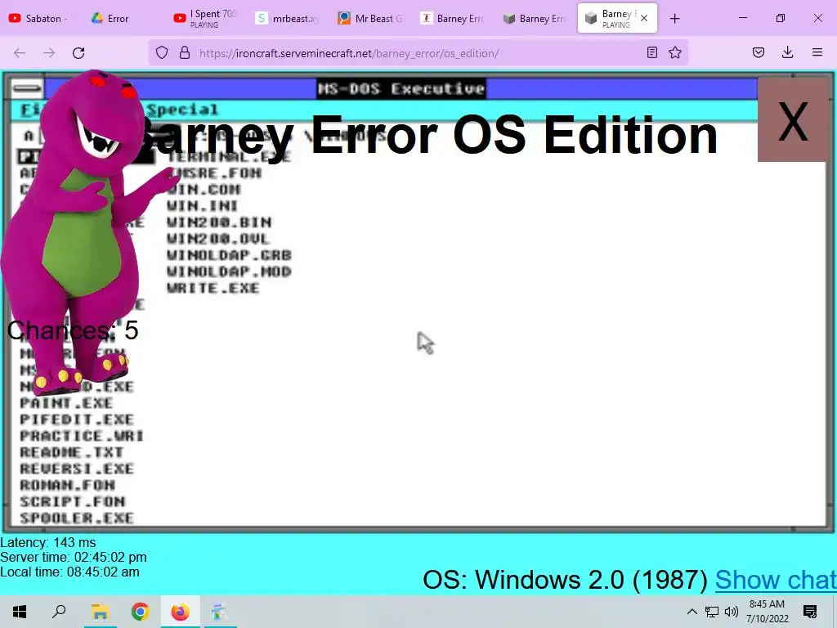Reload the page with the refresh icon

coord(78,53)
